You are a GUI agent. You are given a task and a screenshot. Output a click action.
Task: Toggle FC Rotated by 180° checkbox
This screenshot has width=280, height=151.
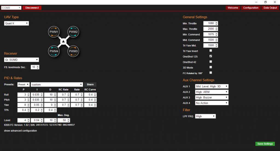click(211, 73)
